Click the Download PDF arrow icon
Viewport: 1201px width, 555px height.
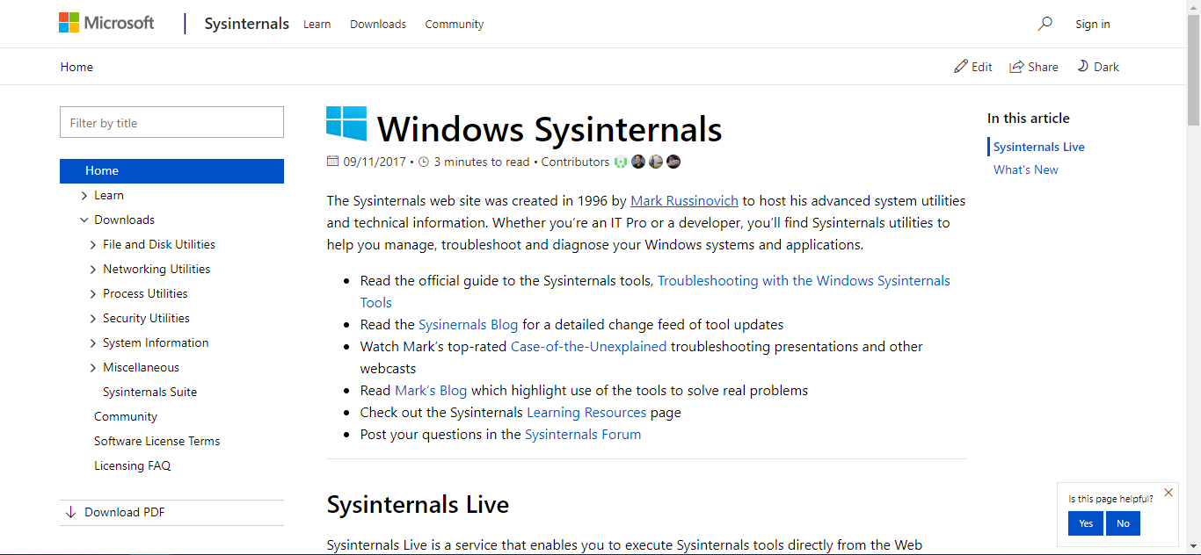(70, 512)
